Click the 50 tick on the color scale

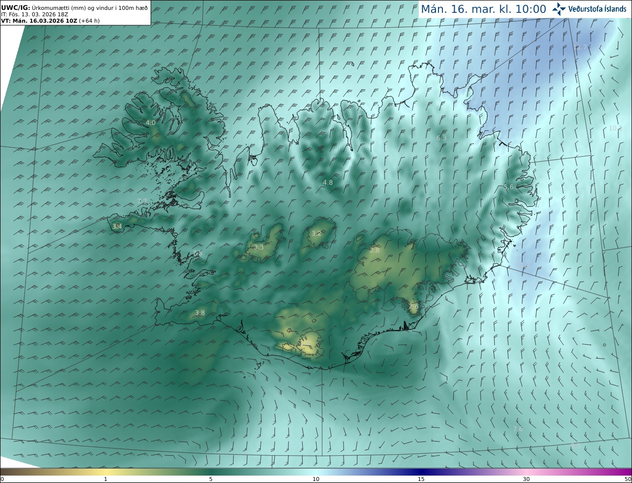click(x=628, y=479)
